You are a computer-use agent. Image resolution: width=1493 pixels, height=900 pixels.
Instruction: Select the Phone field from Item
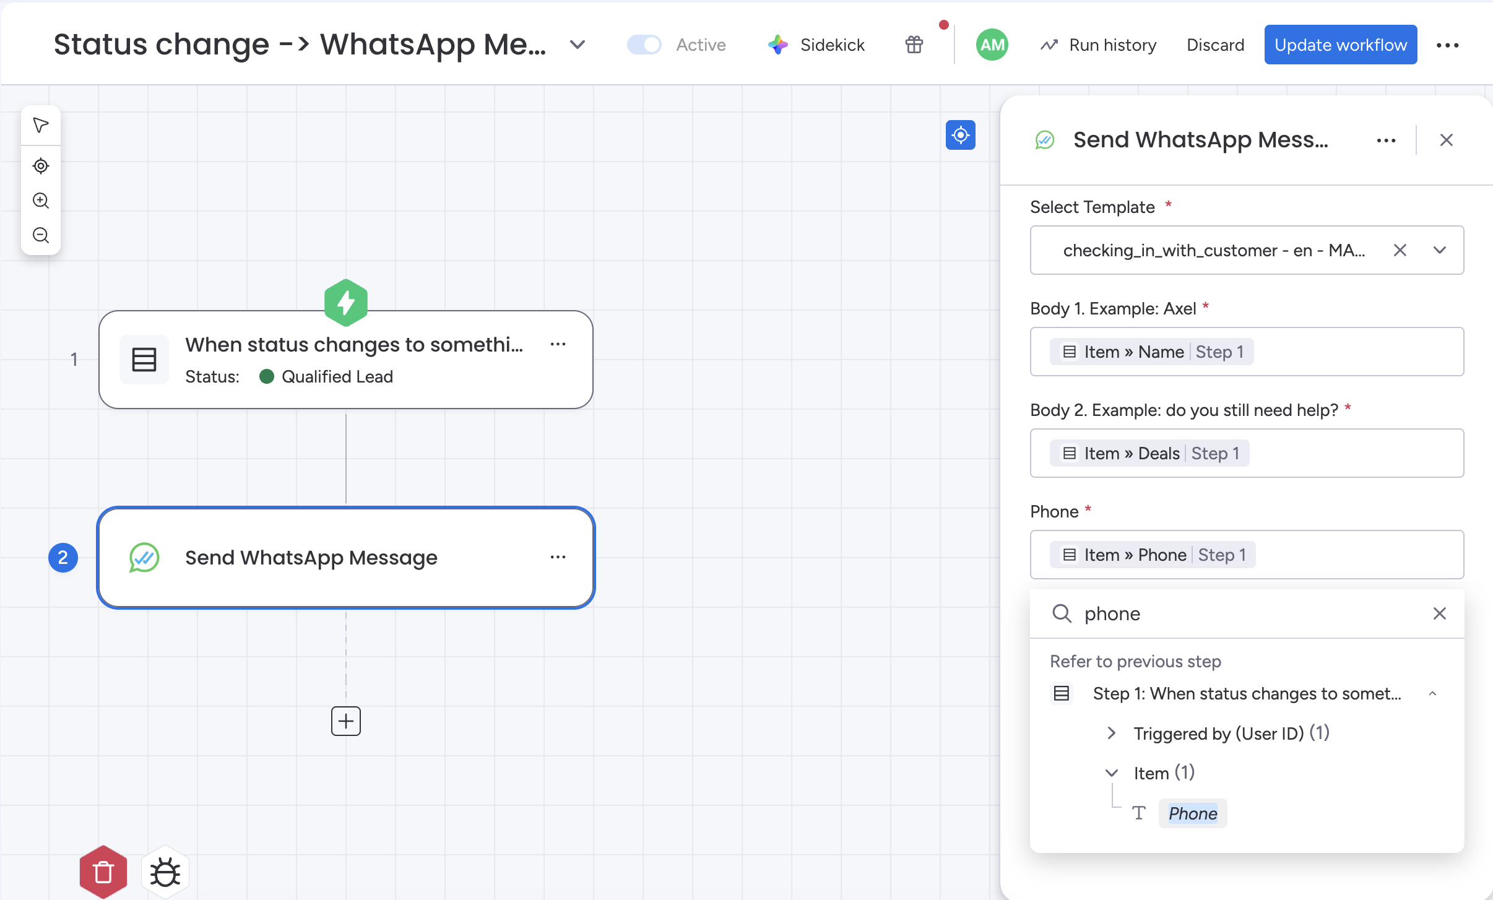[x=1193, y=813]
